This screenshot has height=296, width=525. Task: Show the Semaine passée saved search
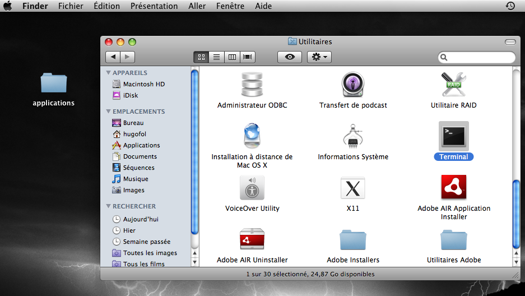[141, 242]
